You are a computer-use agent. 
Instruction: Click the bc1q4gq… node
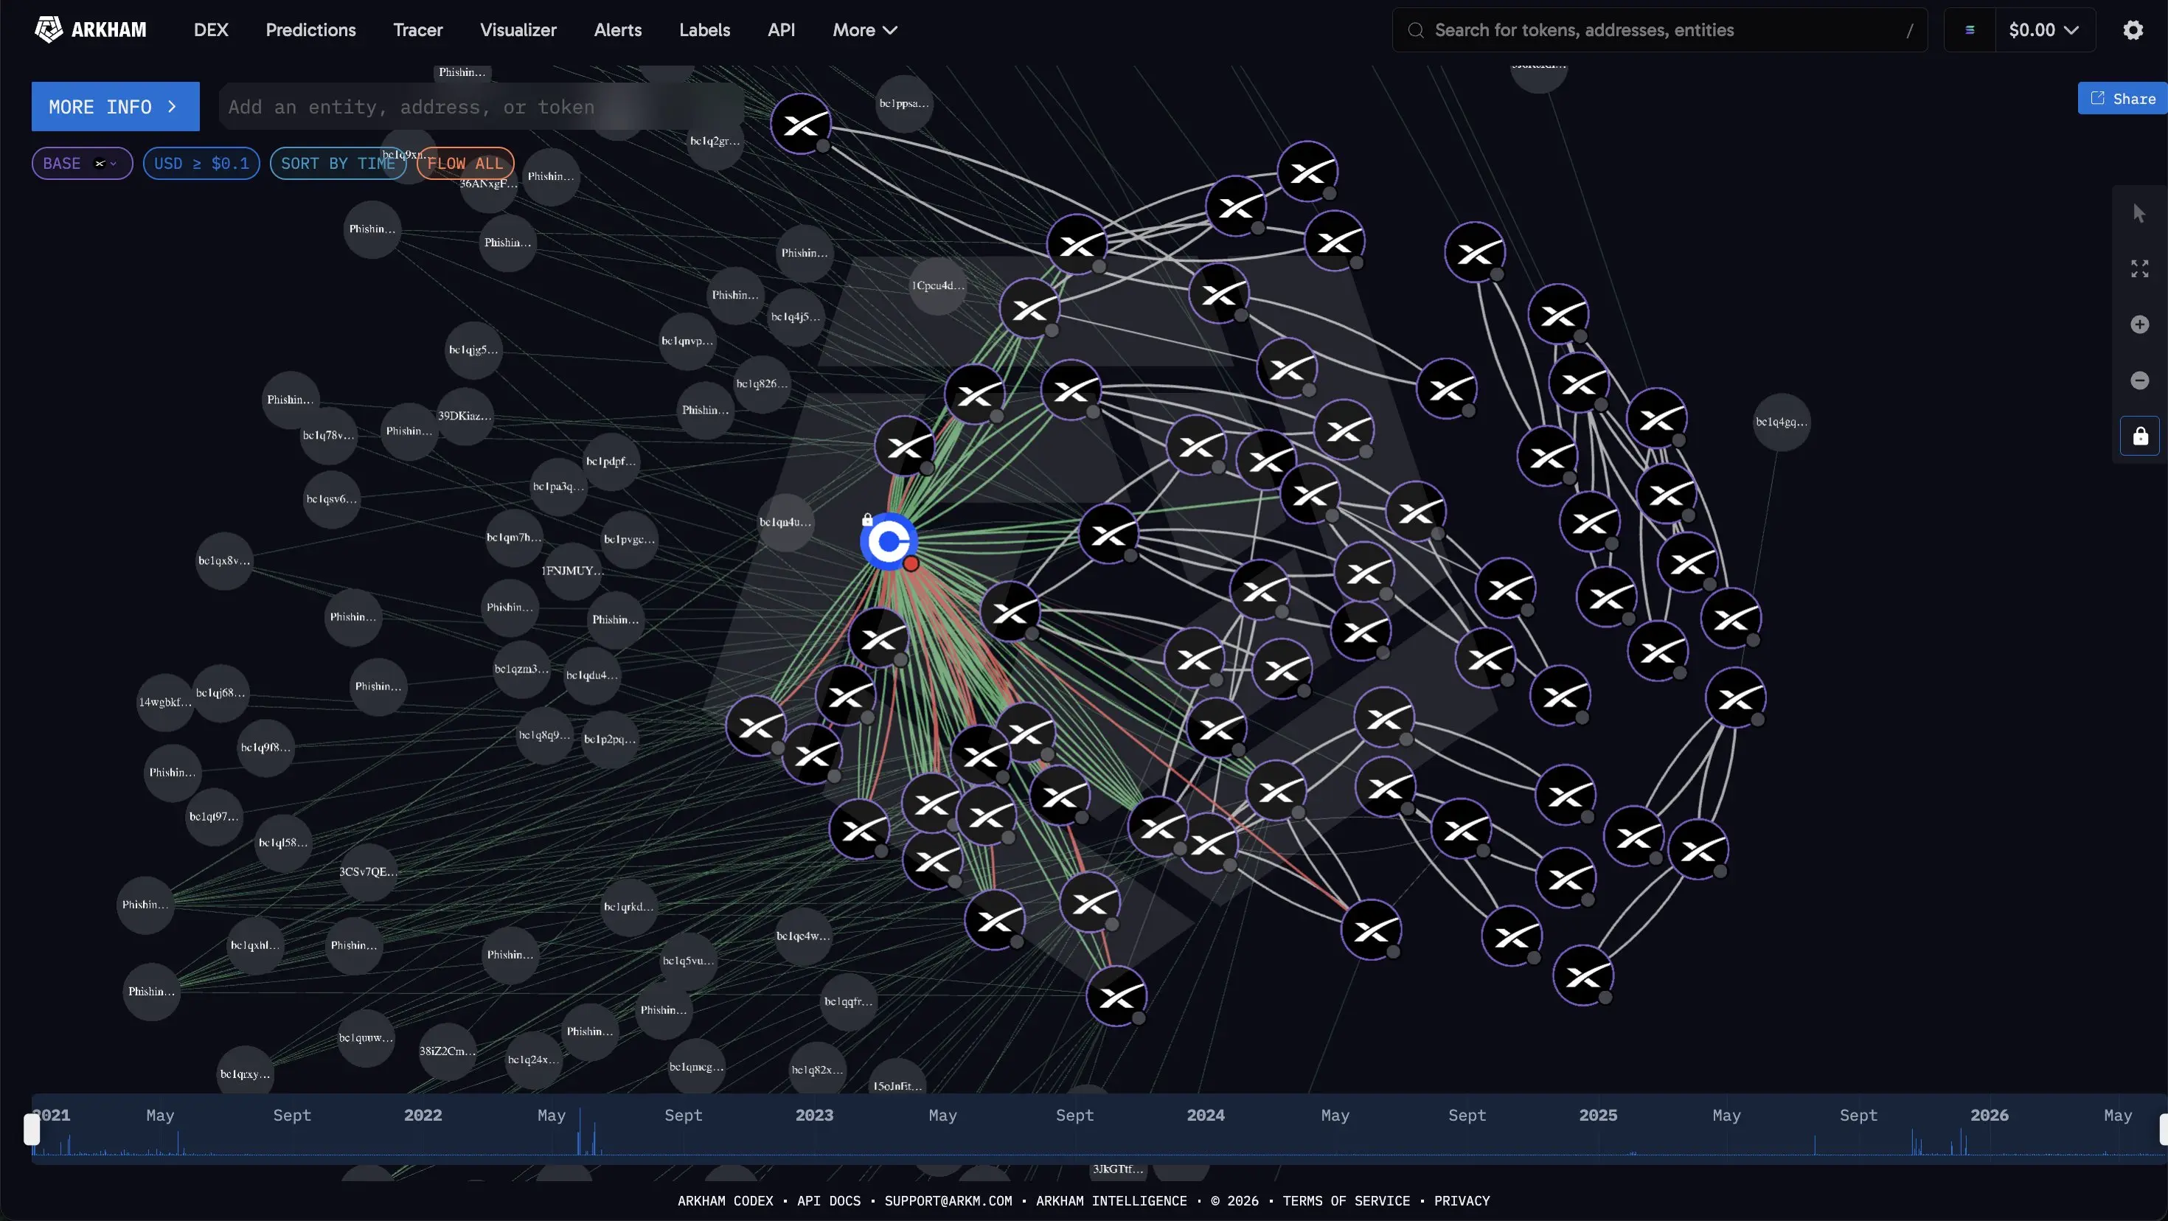(1781, 422)
